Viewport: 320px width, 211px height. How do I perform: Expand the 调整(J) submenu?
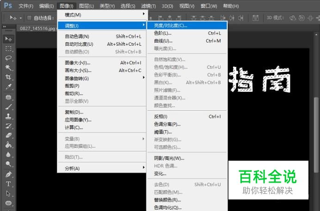(102, 26)
